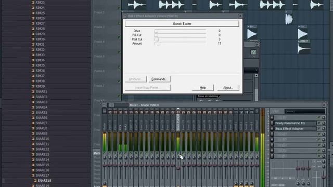Select RIM23 in the browser list
Screen dimensions: 333x187
click(x=40, y=3)
